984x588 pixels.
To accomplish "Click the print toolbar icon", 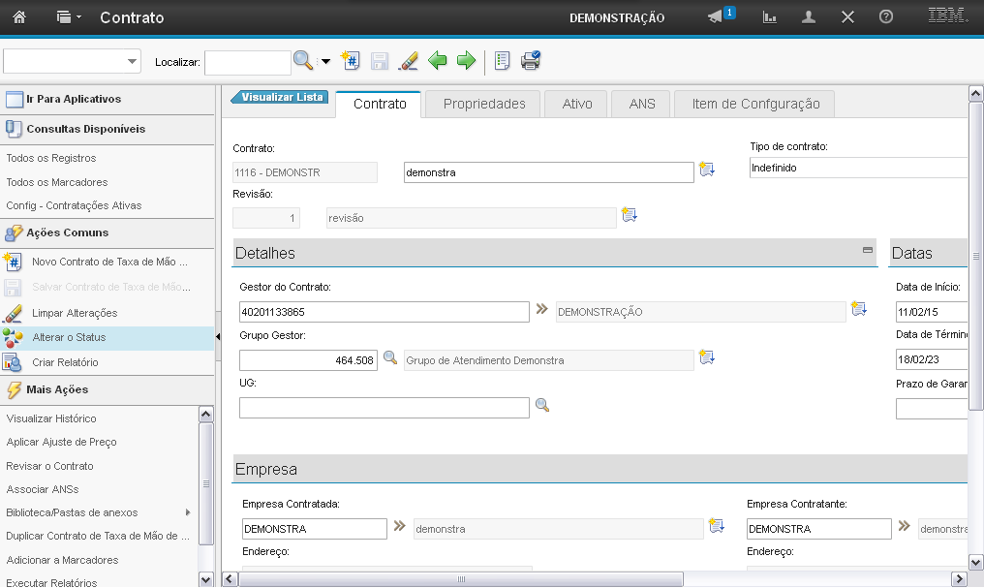I will [x=531, y=61].
